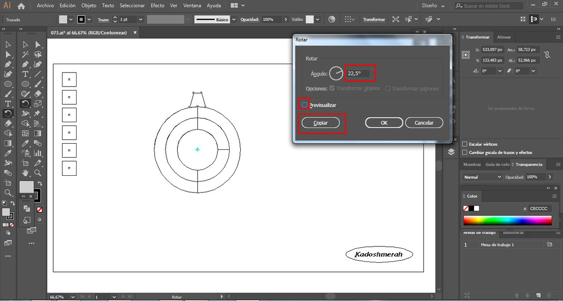Select the Puppet Warp pin tool

[38, 113]
